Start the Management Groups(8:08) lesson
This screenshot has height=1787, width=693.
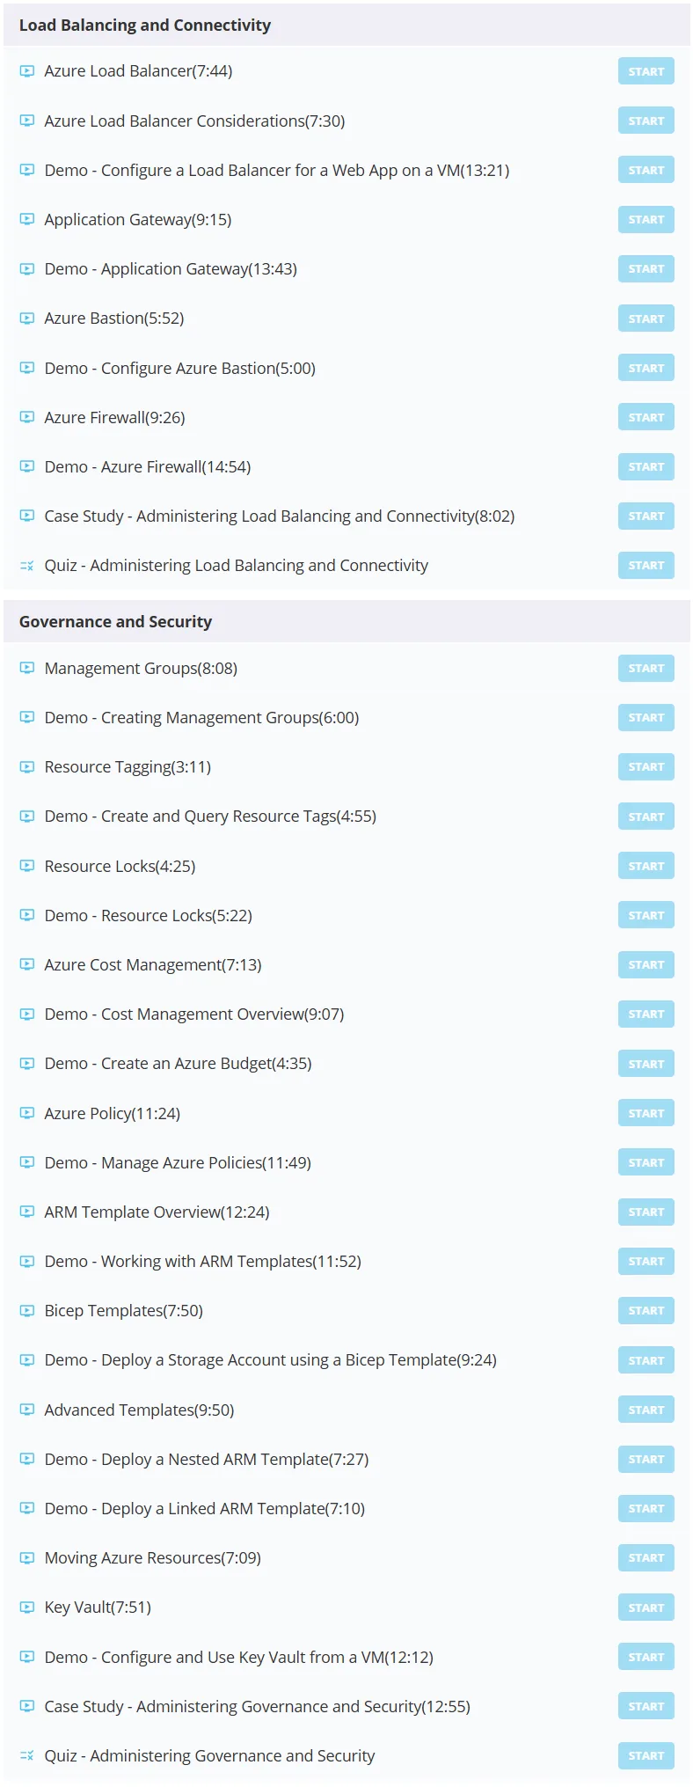(646, 668)
